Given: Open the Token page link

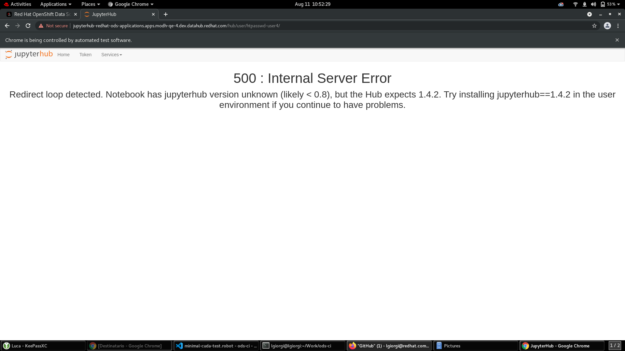Looking at the screenshot, I should point(85,55).
